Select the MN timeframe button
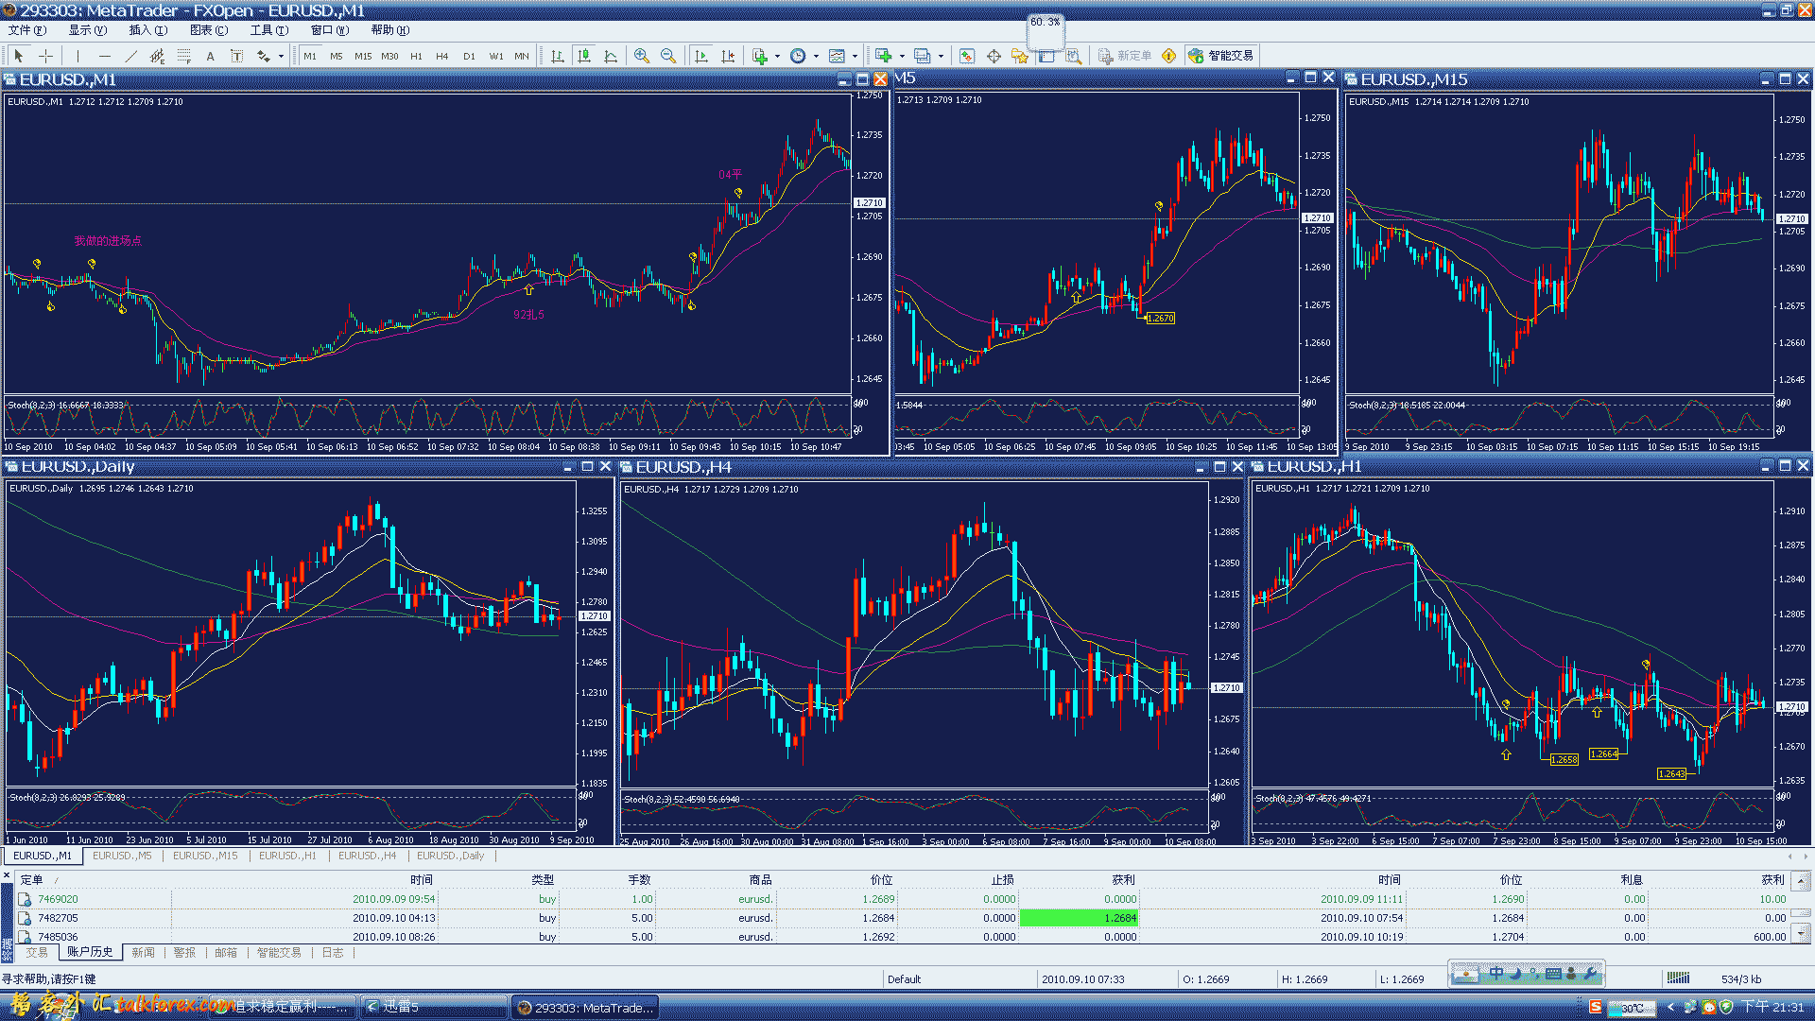Viewport: 1815px width, 1021px height. click(522, 56)
